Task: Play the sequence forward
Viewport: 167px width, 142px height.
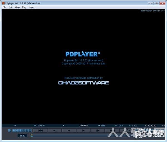Action: [x=83, y=130]
